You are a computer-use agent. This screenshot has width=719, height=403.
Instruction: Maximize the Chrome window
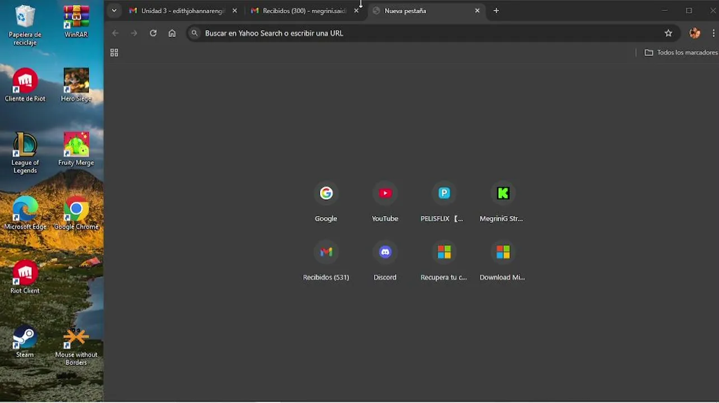click(689, 11)
